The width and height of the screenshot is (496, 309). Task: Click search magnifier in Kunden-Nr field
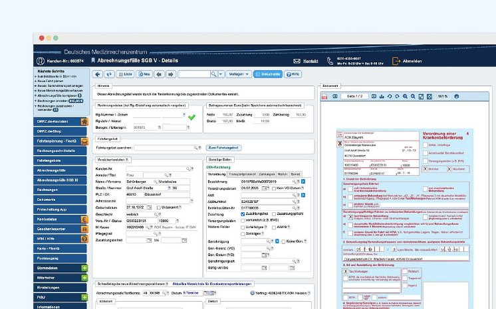(x=187, y=169)
